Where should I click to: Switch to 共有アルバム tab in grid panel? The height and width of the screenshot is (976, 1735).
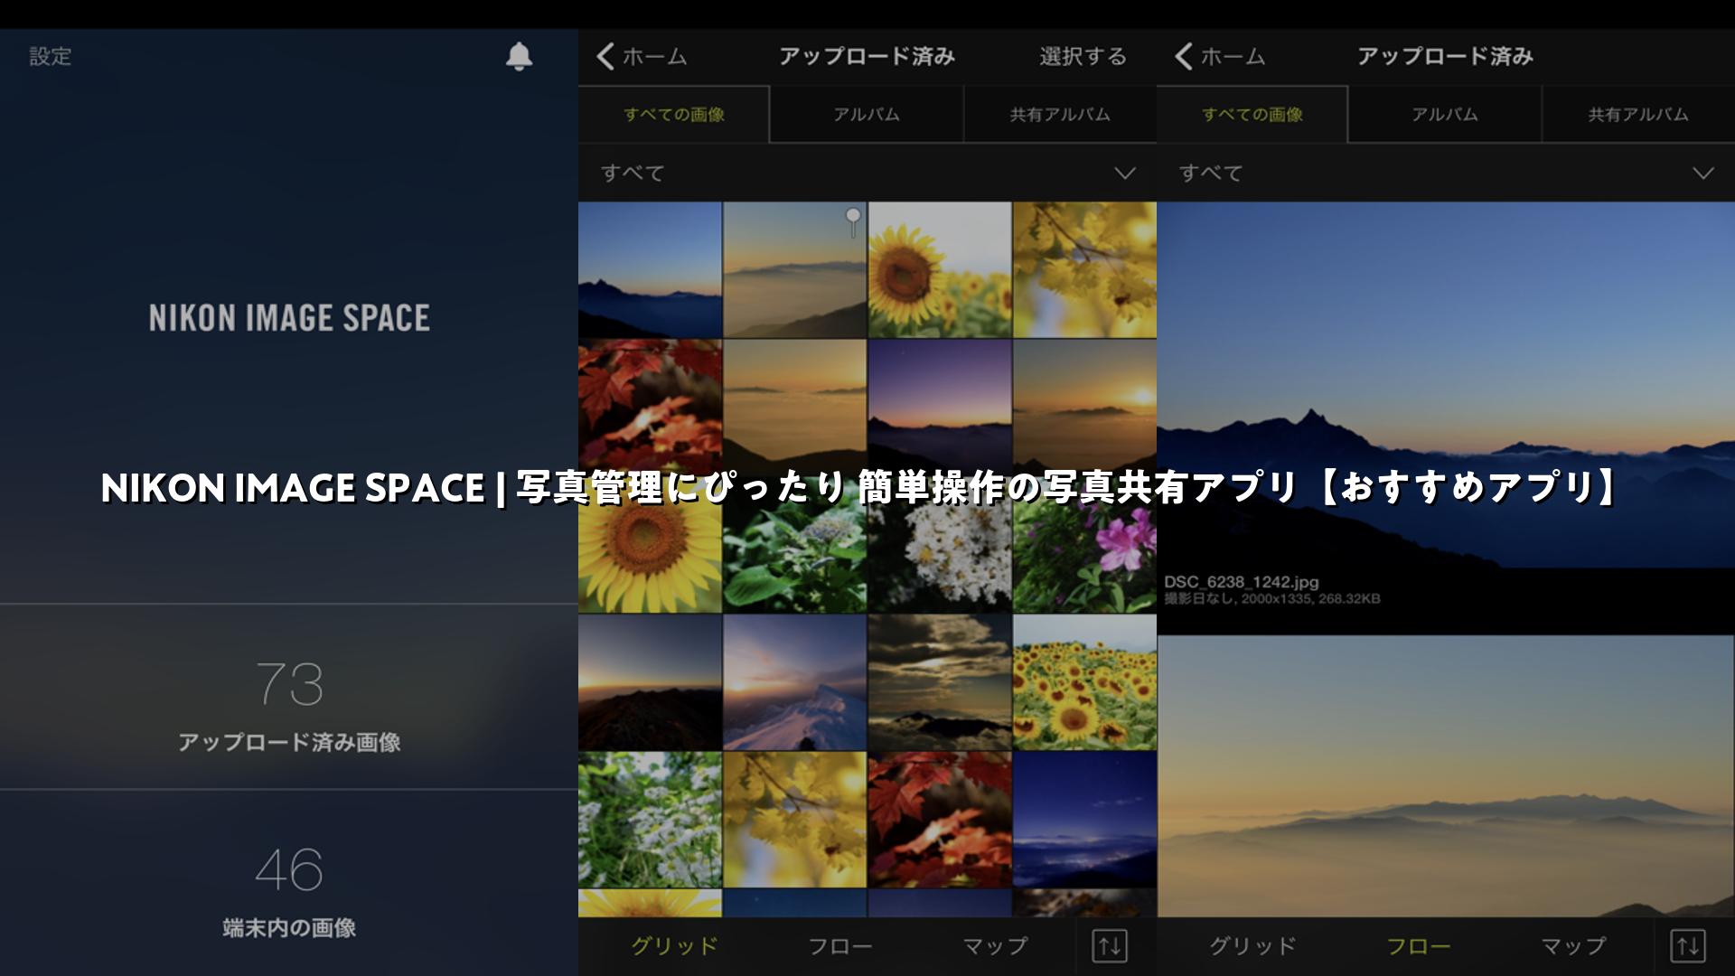1060,115
